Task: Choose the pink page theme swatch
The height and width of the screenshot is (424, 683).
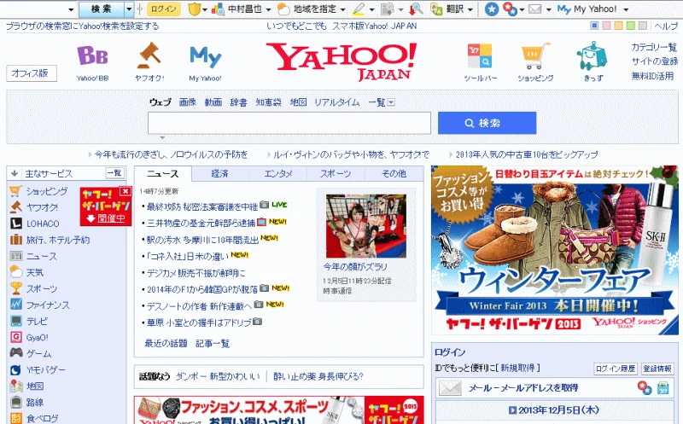Action: tap(606, 26)
